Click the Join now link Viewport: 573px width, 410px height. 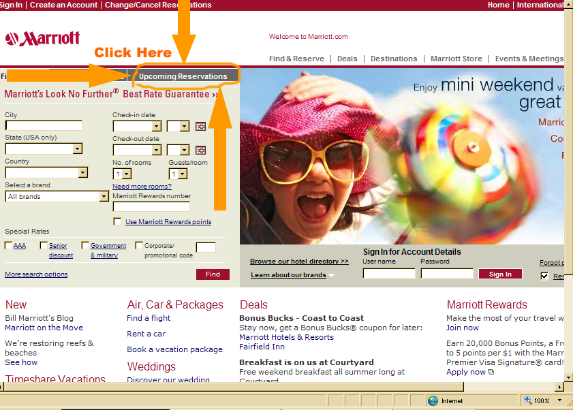pos(462,328)
